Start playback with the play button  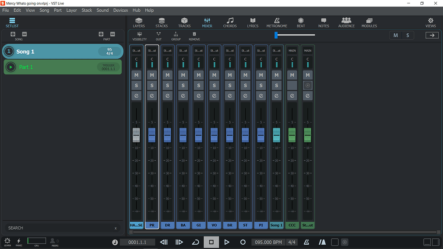(x=227, y=242)
